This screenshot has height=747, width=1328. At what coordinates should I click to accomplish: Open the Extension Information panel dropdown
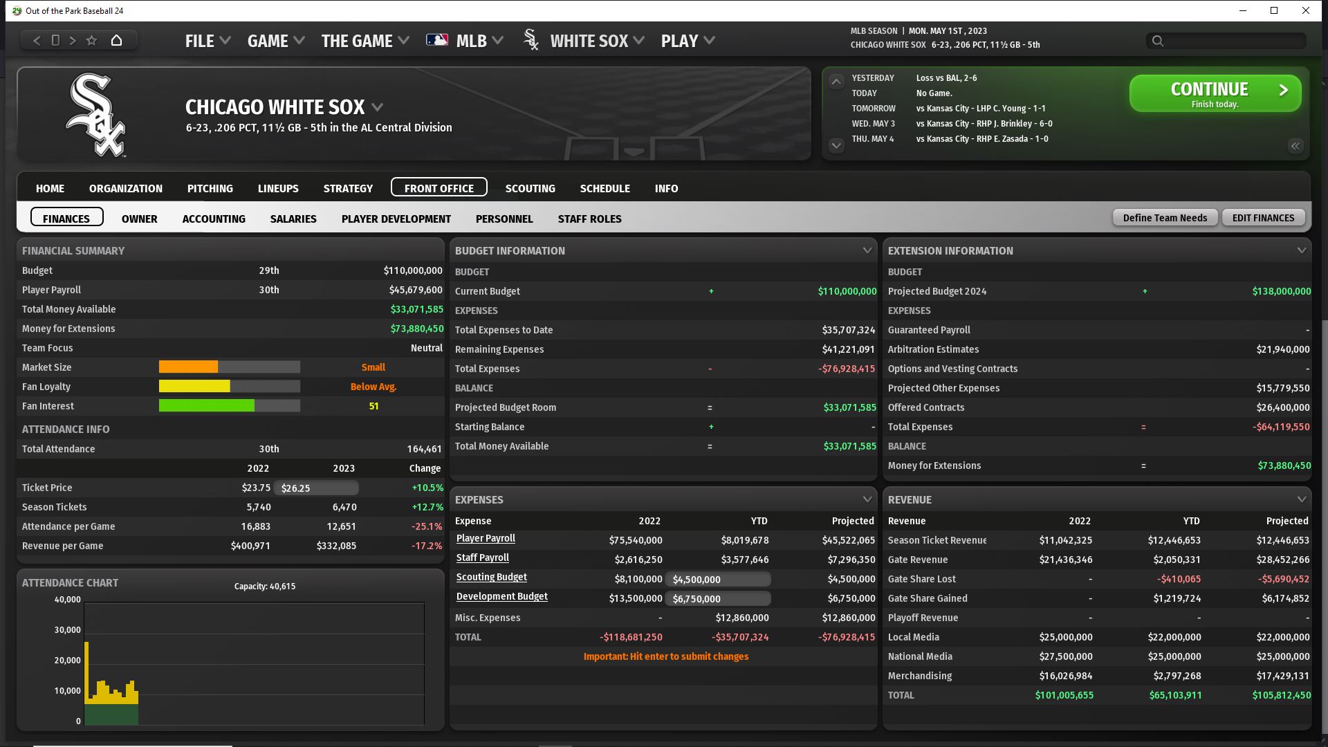1301,250
